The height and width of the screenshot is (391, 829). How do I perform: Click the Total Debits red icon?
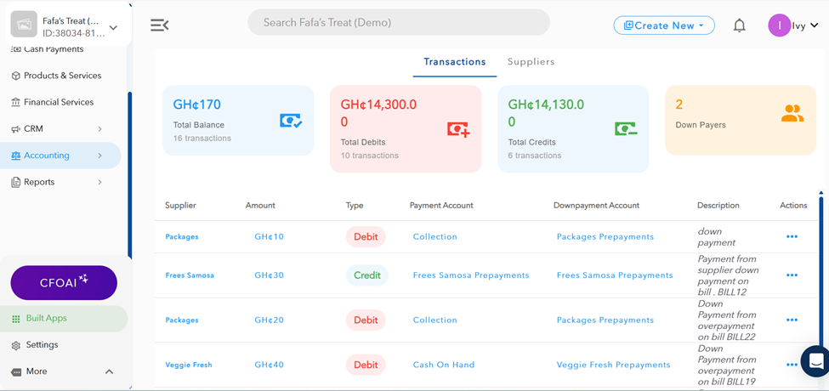pos(458,129)
